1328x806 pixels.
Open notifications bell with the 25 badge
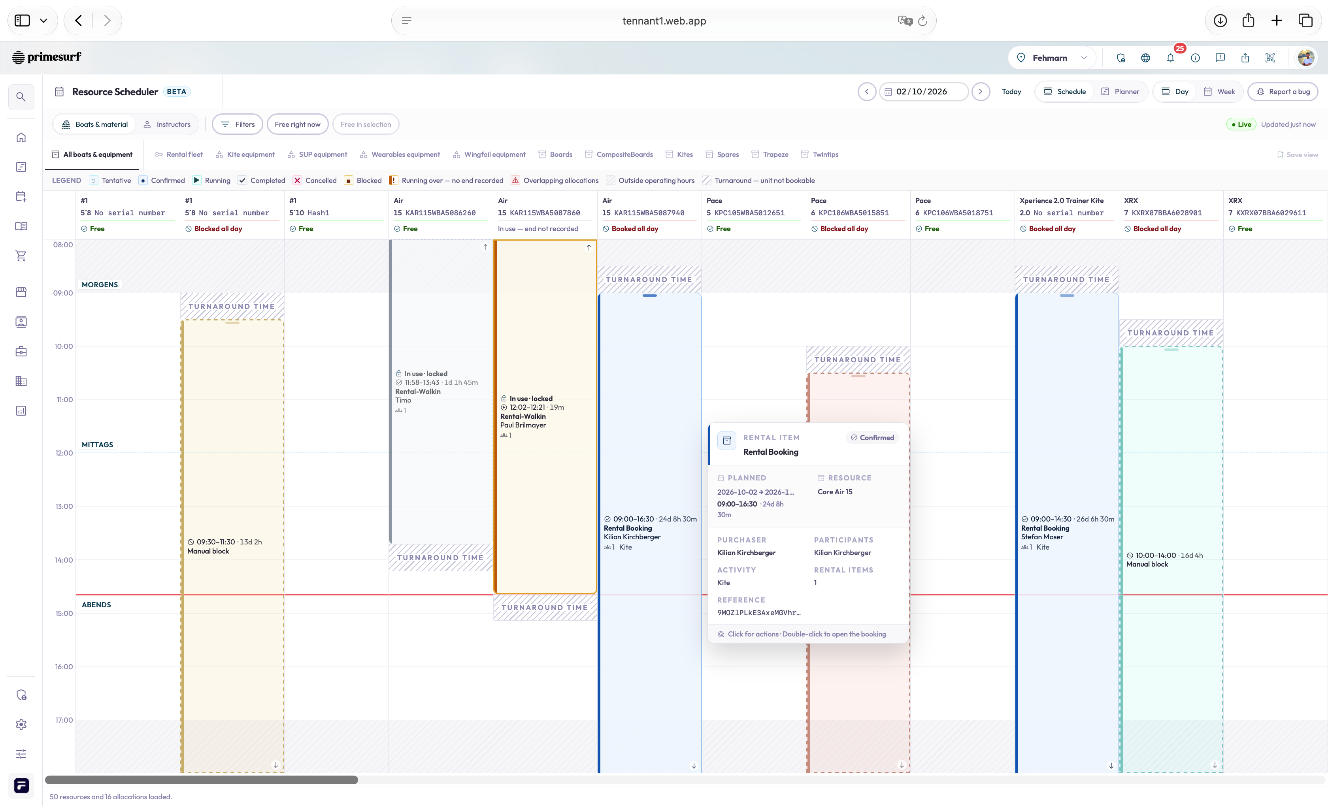1171,58
